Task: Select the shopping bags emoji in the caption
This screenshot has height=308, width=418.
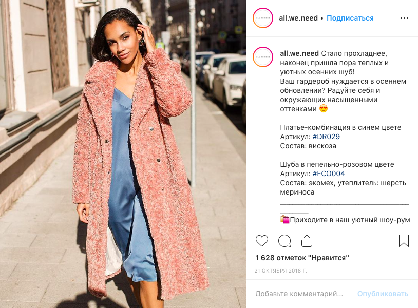Action: (x=284, y=220)
